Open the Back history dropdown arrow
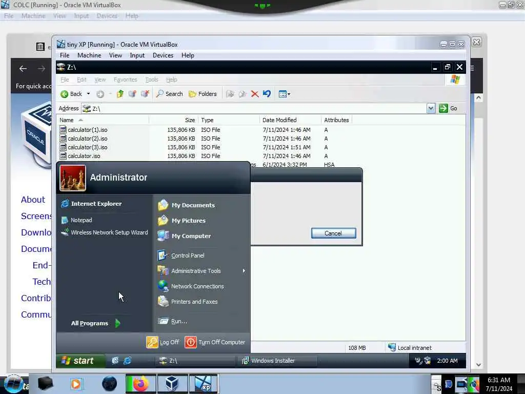The height and width of the screenshot is (394, 525). [88, 94]
